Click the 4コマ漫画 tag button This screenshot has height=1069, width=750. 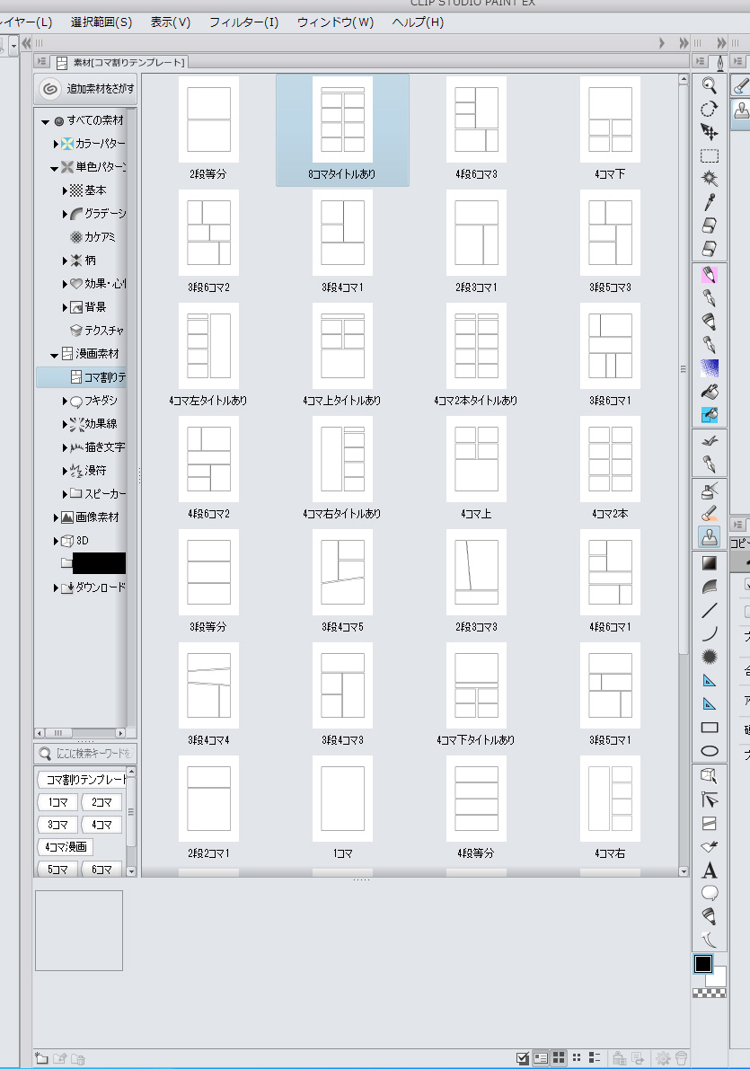pyautogui.click(x=66, y=847)
